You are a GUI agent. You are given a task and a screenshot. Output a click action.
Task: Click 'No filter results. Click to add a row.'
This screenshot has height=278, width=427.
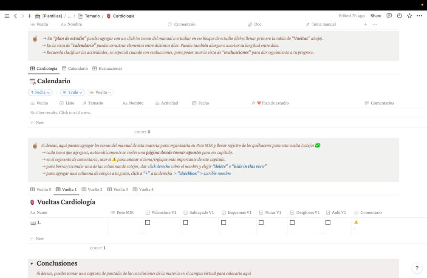click(61, 113)
